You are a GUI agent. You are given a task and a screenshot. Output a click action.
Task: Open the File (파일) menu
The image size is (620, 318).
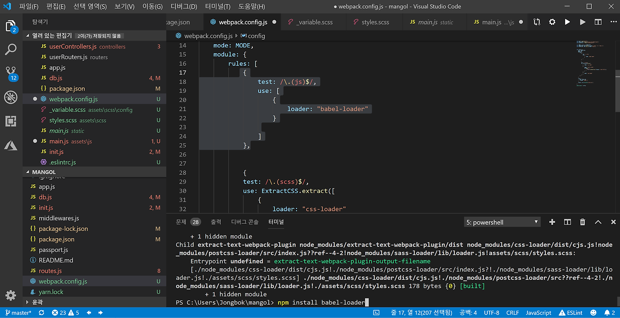pyautogui.click(x=29, y=6)
